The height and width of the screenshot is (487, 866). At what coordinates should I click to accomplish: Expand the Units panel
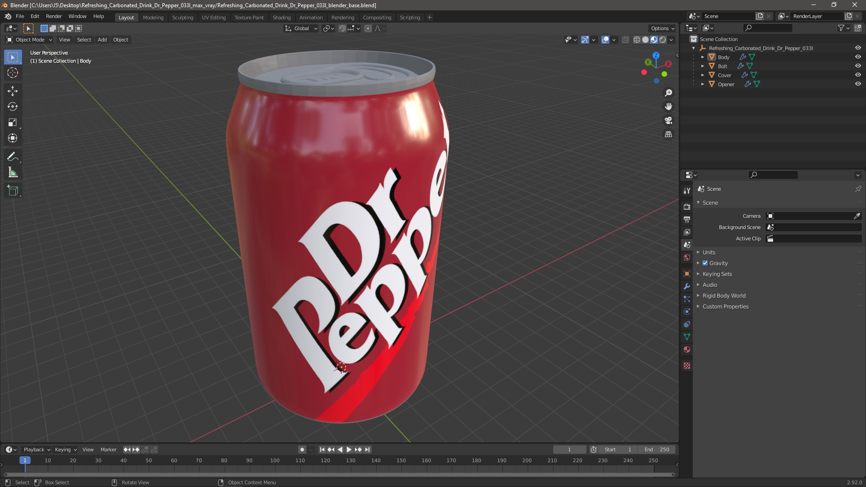709,252
